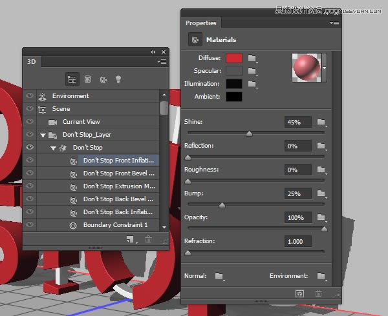Toggle visibility of Scene
The height and width of the screenshot is (316, 388).
coord(30,108)
